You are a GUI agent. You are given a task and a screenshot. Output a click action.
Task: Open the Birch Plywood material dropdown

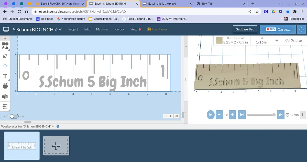tap(232, 40)
